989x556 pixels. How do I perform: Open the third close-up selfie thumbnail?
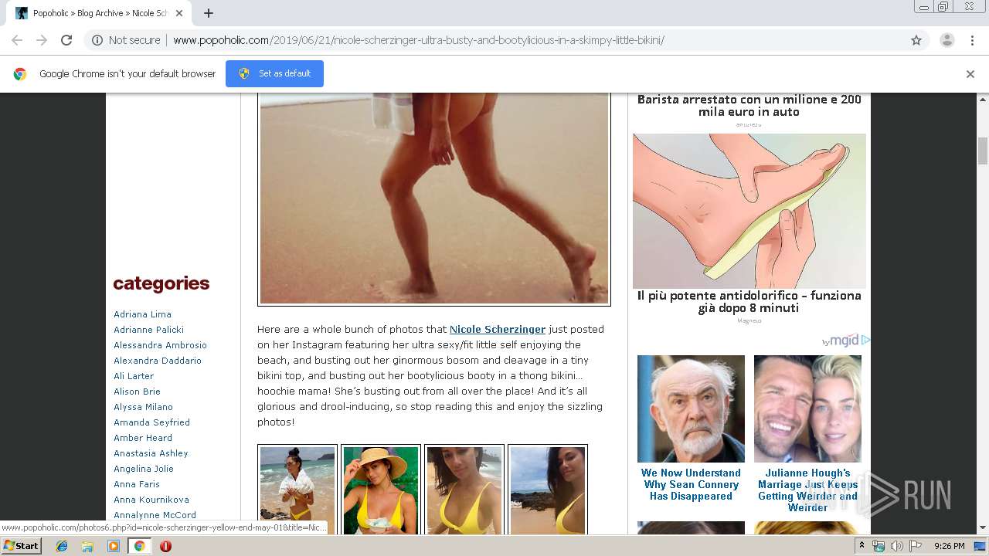(464, 490)
